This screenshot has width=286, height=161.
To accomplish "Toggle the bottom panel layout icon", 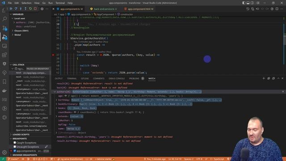I will pos(248,3).
